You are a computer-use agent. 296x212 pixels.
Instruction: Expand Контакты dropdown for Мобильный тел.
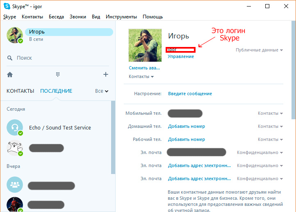tap(270, 113)
